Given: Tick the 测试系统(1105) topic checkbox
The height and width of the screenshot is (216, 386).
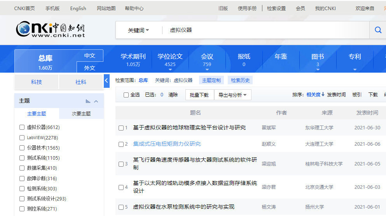Looking at the screenshot, I should (22, 158).
